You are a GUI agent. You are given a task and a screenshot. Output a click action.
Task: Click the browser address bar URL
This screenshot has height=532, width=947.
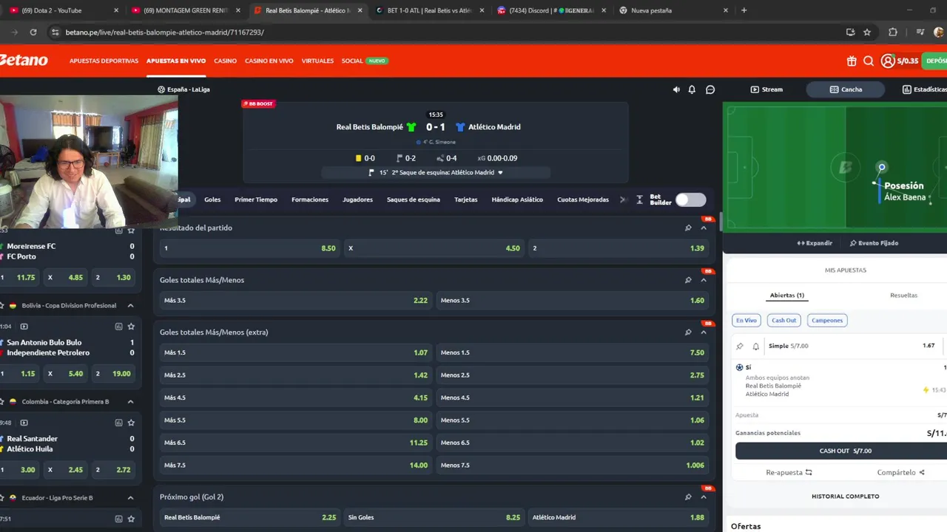coord(164,33)
